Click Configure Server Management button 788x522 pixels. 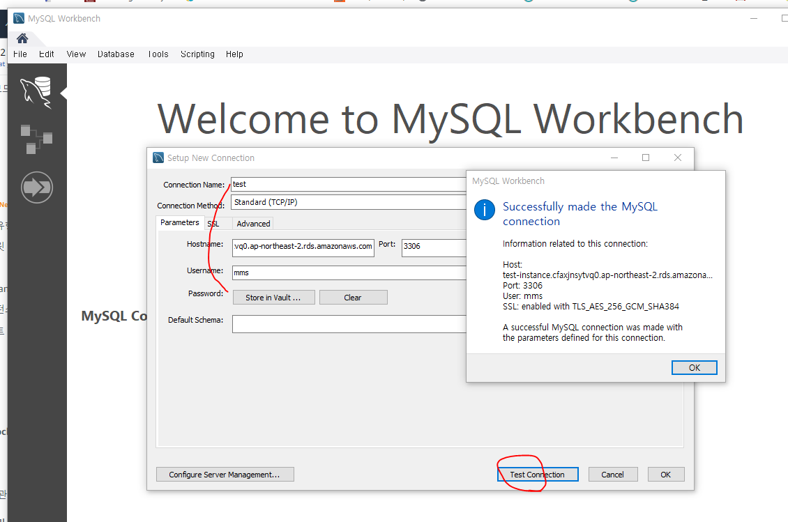click(225, 475)
